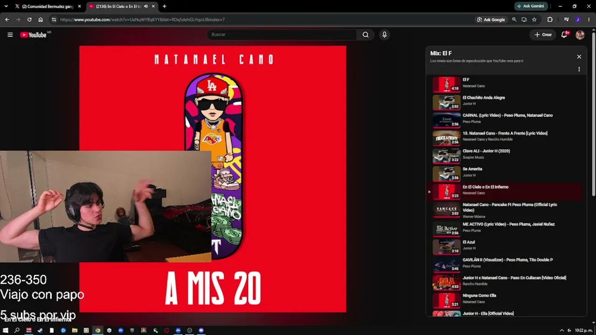Play Natanael Cano - Pancake Ft Peso Pluma
The height and width of the screenshot is (335, 596).
[x=506, y=210]
